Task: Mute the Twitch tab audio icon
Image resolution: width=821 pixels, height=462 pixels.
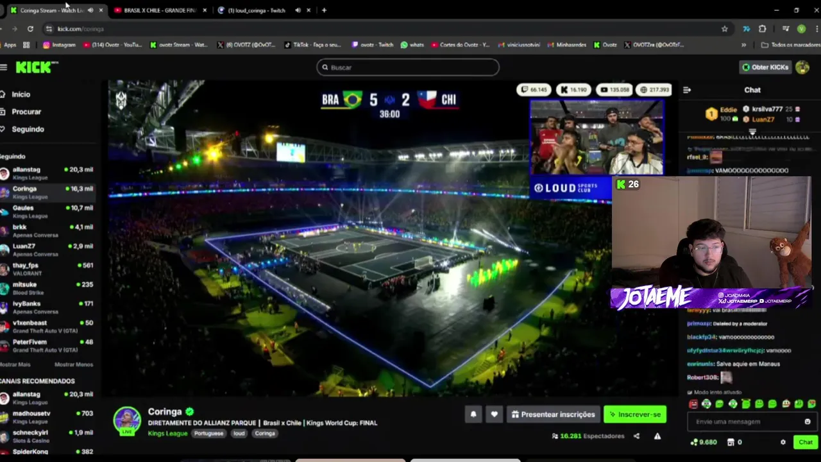Action: 298,10
